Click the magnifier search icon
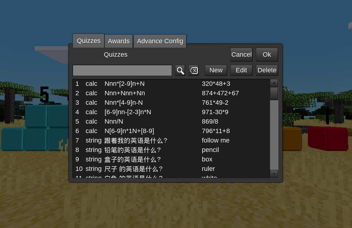Image resolution: width=352 pixels, height=228 pixels. coord(180,70)
